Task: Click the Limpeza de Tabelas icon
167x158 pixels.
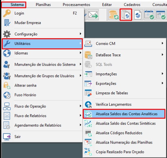Action: pyautogui.click(x=88, y=93)
